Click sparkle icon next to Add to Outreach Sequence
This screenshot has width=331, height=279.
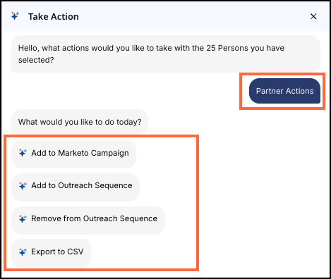point(23,185)
